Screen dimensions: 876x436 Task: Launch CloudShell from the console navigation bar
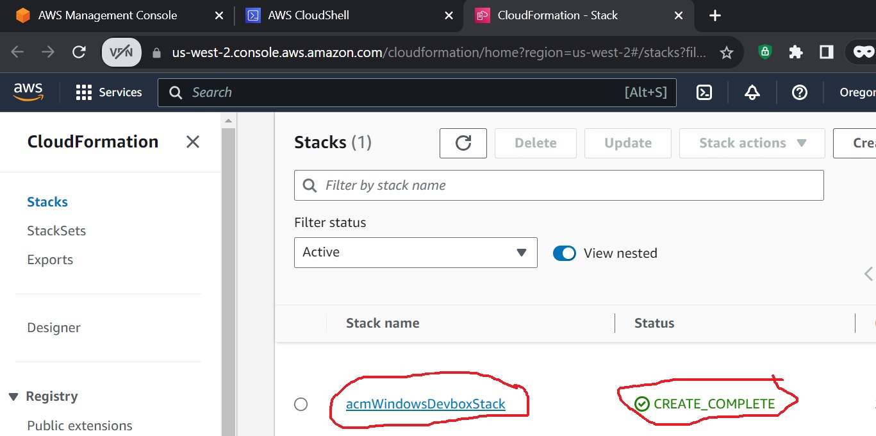pyautogui.click(x=704, y=92)
